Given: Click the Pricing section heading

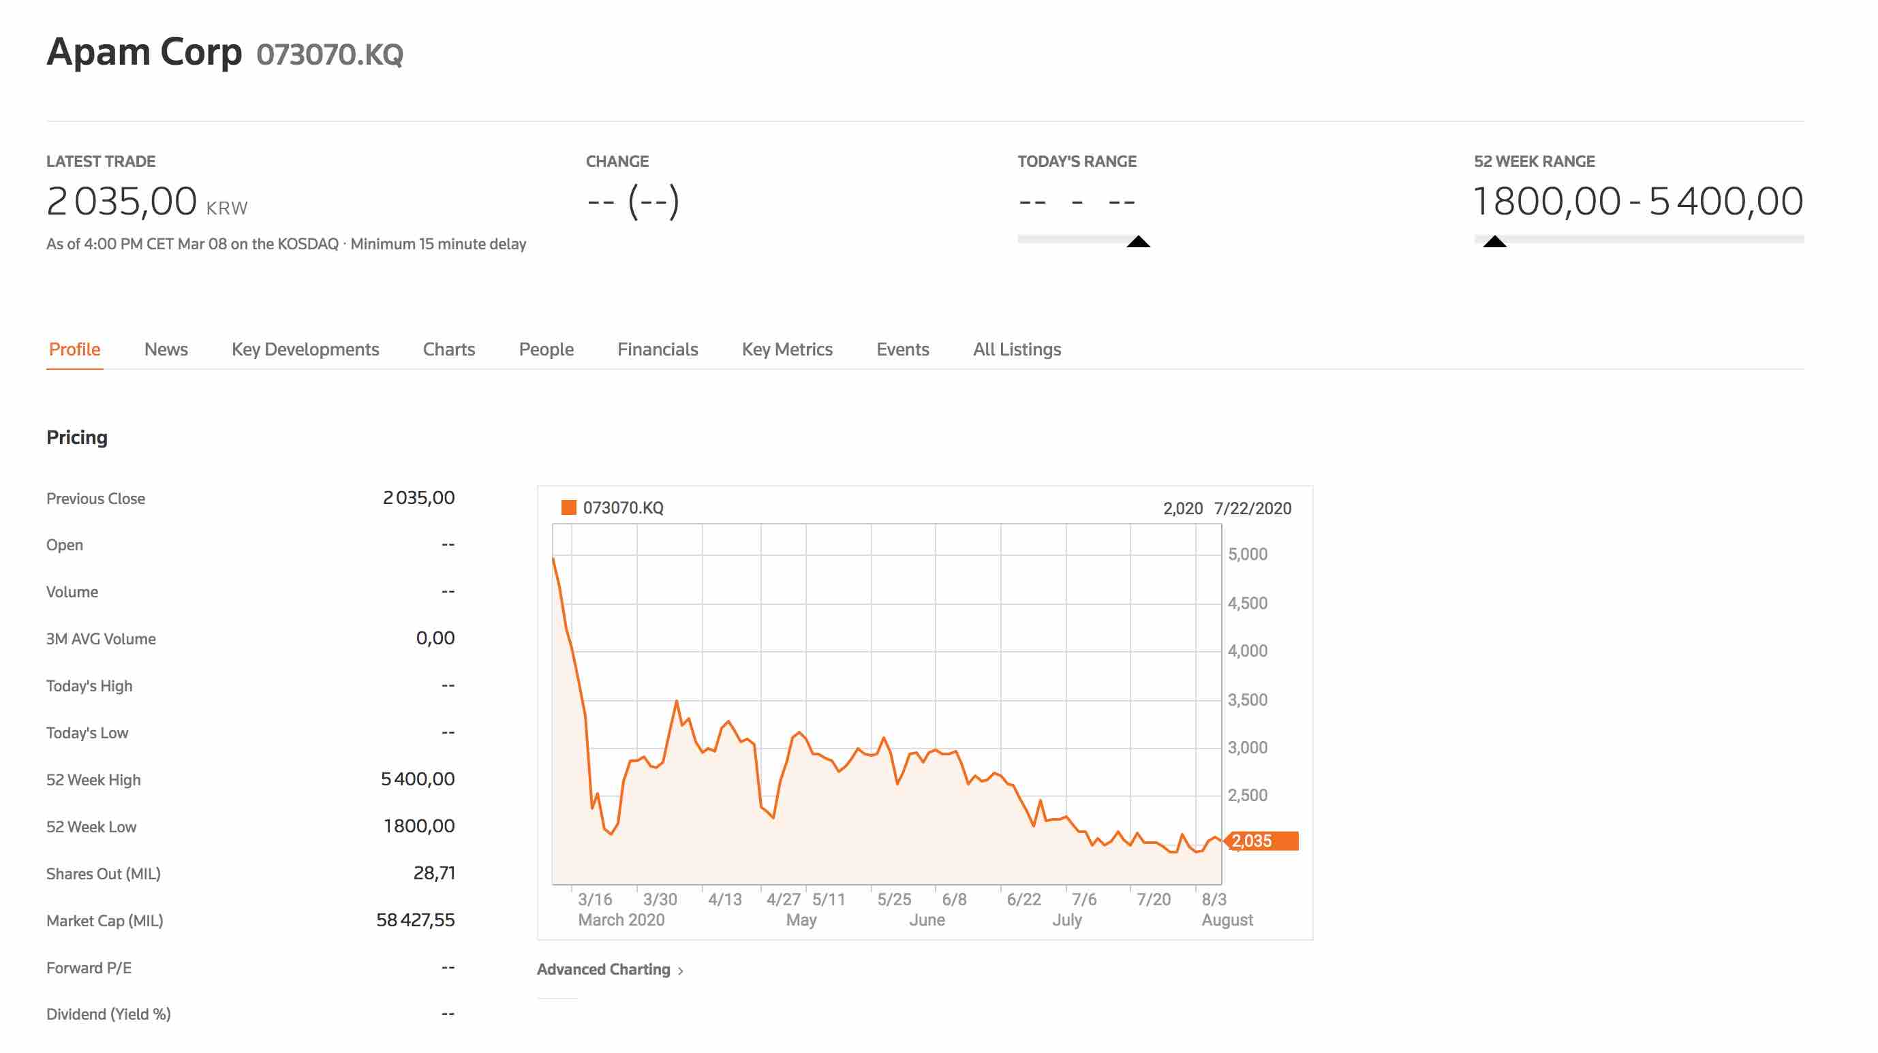Looking at the screenshot, I should 77,437.
